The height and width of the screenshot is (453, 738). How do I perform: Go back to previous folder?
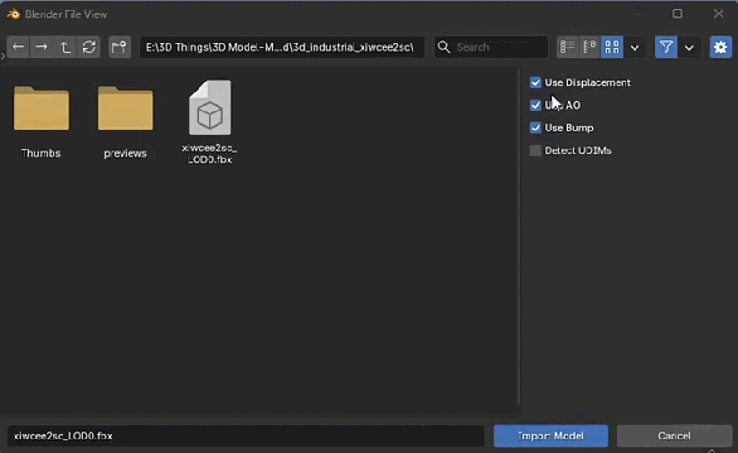[18, 47]
